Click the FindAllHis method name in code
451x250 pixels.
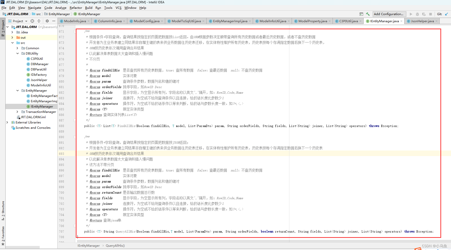[x=127, y=126]
